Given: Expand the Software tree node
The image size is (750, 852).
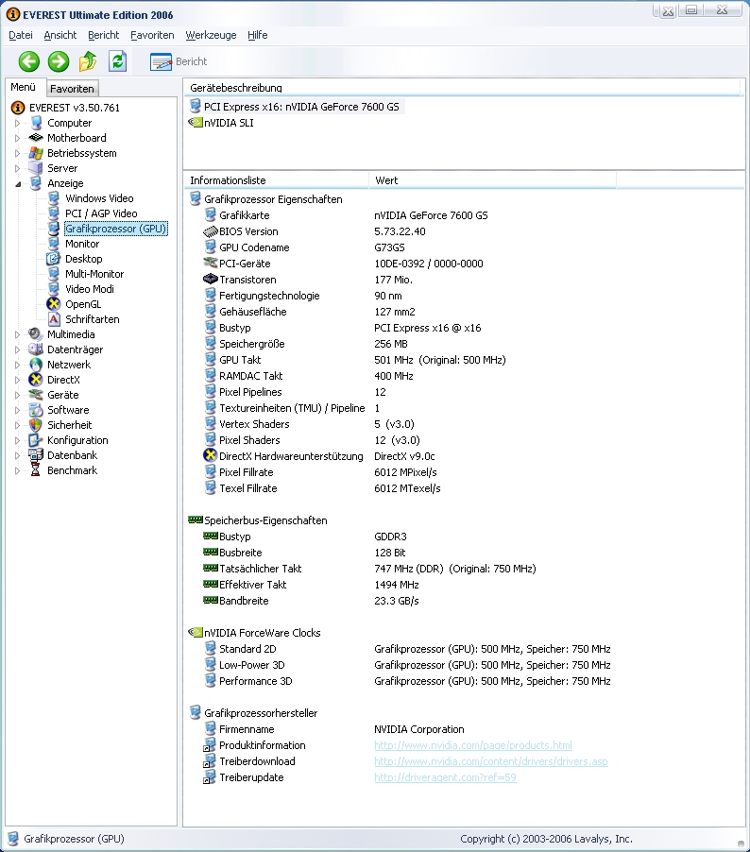Looking at the screenshot, I should point(17,410).
